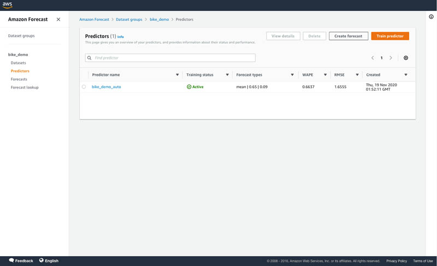Sort by Predictor name column arrow
Screen dimensions: 437x266
tap(177, 75)
